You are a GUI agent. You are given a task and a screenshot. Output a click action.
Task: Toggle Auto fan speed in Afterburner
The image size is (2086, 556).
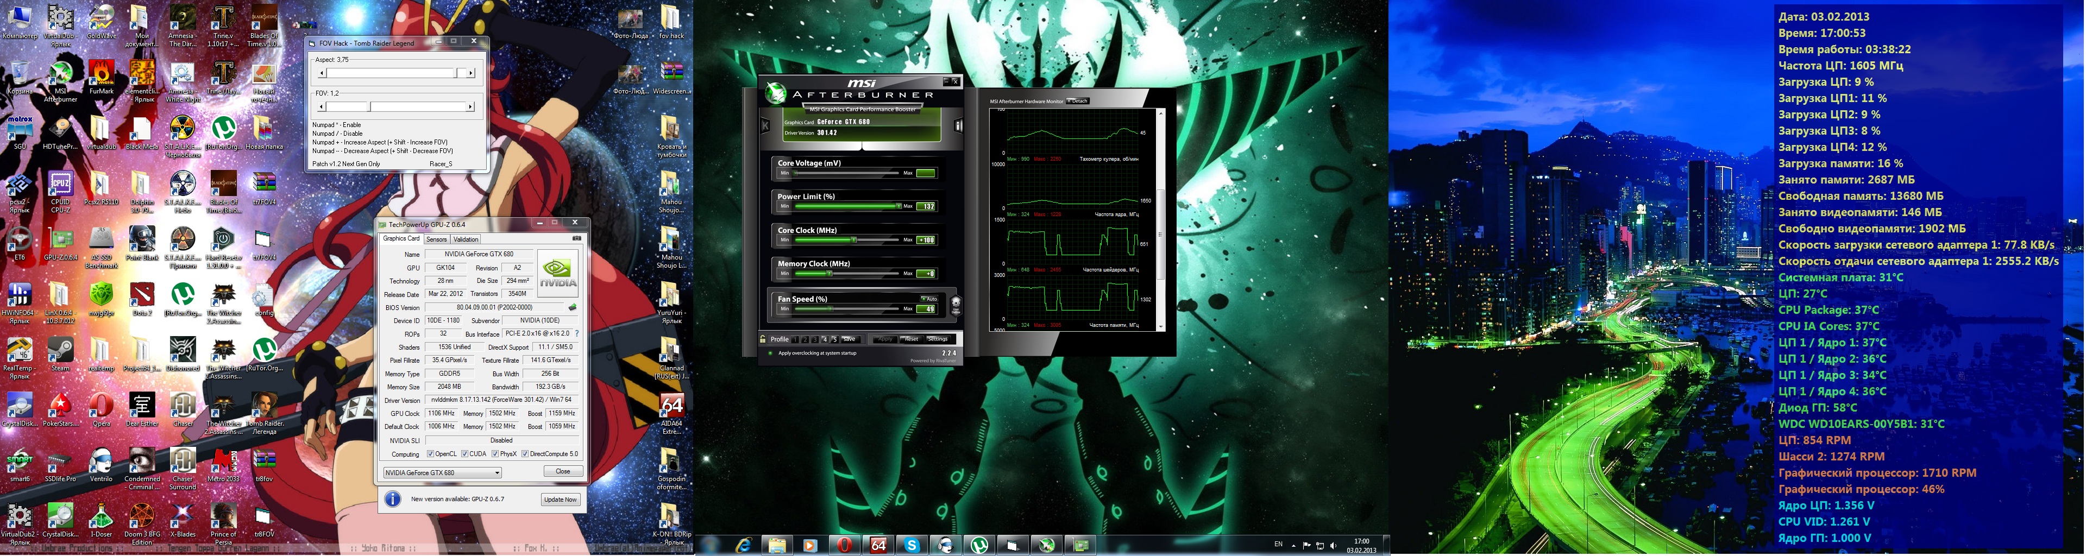929,299
